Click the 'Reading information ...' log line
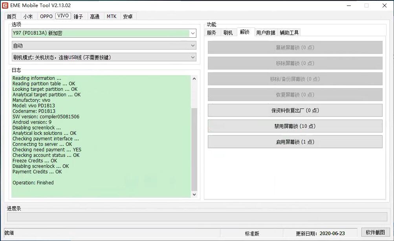This screenshot has width=394, height=241. (37, 78)
